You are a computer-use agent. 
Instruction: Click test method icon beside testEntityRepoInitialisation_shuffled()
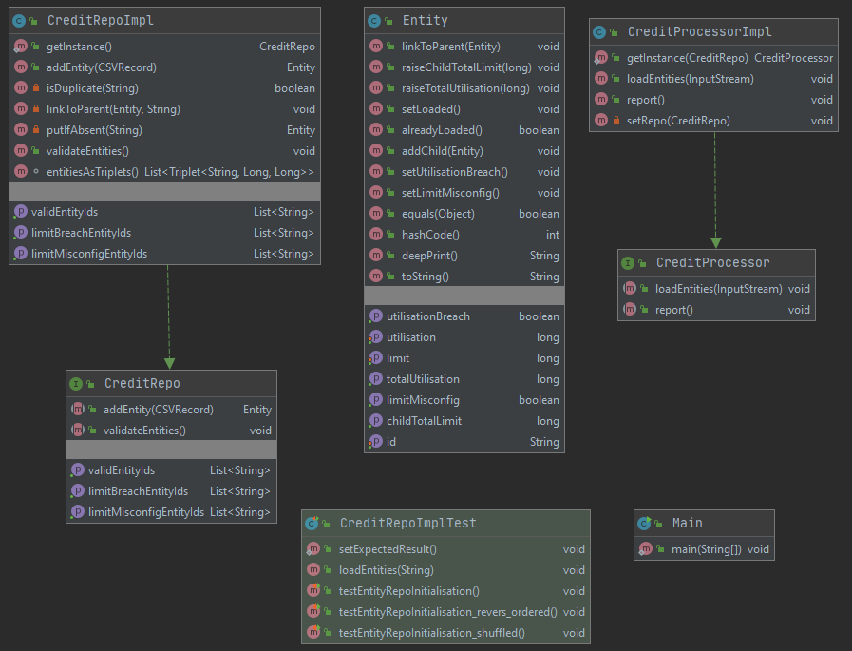313,633
